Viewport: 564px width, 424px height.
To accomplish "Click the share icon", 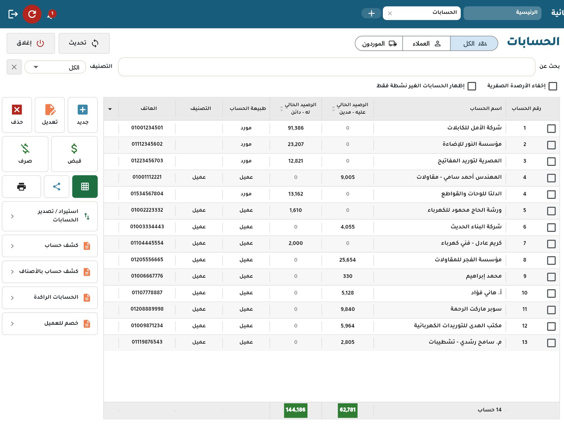I will coord(57,186).
